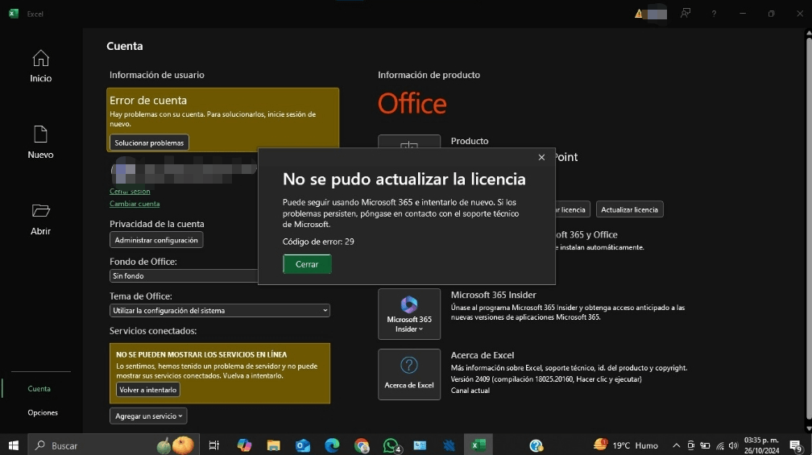The width and height of the screenshot is (812, 455).
Task: Select the Cuenta sidebar item
Action: pos(39,388)
